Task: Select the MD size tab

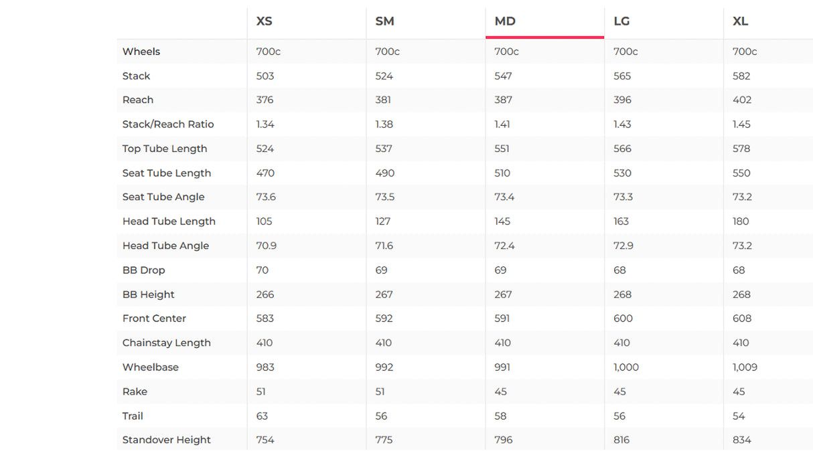Action: tap(505, 21)
